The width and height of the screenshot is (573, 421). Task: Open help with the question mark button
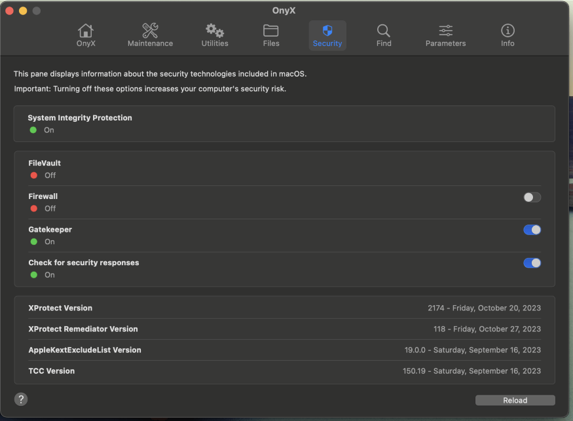click(x=21, y=399)
